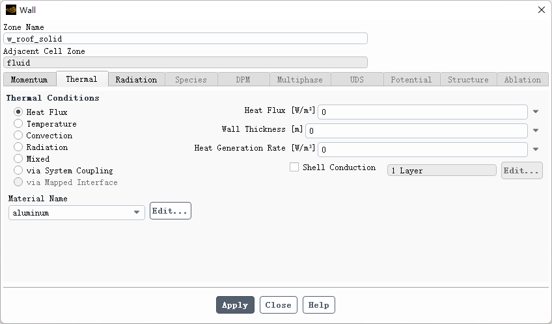552x324 pixels.
Task: Click Edit next to Material Name
Action: tap(170, 211)
